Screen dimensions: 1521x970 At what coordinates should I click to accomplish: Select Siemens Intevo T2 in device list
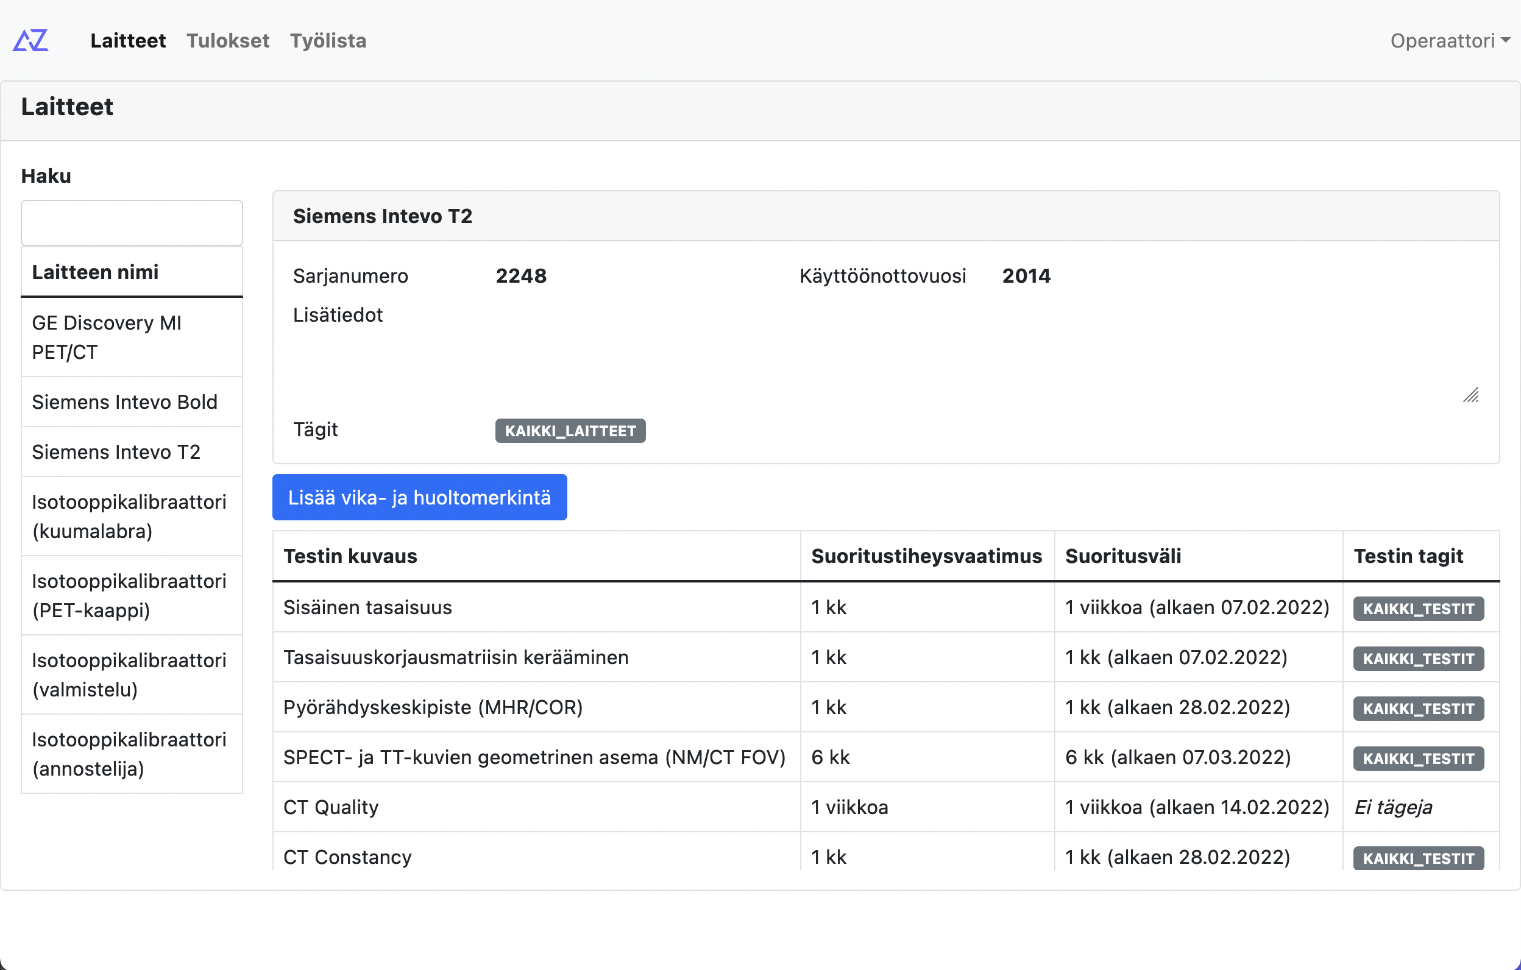[132, 451]
